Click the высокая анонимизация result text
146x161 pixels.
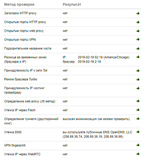96,119
